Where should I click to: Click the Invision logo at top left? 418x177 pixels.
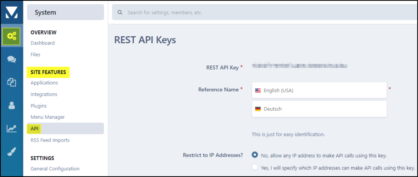[11, 12]
